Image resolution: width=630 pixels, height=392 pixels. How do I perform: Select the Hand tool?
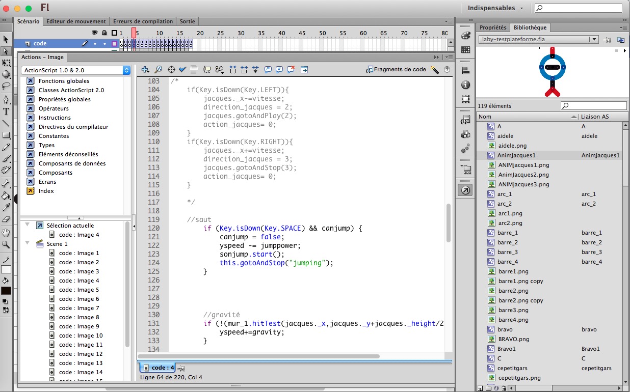[6, 233]
